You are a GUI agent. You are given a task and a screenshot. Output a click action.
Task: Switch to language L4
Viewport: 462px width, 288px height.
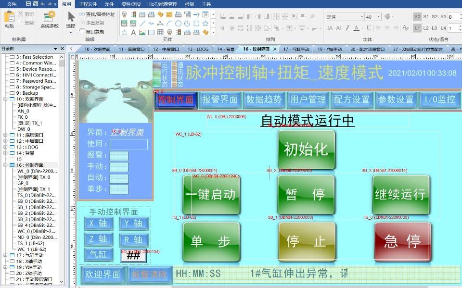click(x=443, y=28)
